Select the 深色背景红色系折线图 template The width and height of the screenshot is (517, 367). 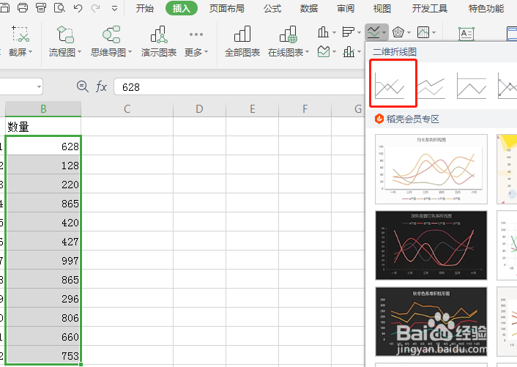pyautogui.click(x=431, y=245)
